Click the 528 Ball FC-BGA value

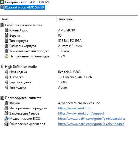tap(70, 41)
